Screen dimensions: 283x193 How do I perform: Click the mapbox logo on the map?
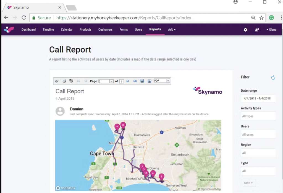click(65, 188)
